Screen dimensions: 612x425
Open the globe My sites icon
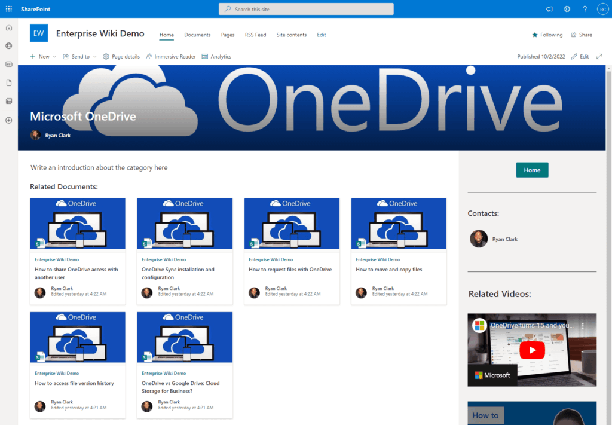point(9,45)
